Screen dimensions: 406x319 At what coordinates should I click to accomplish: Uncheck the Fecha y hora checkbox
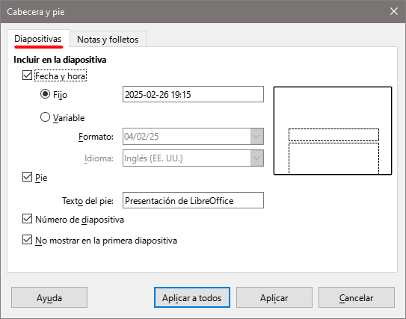[27, 75]
